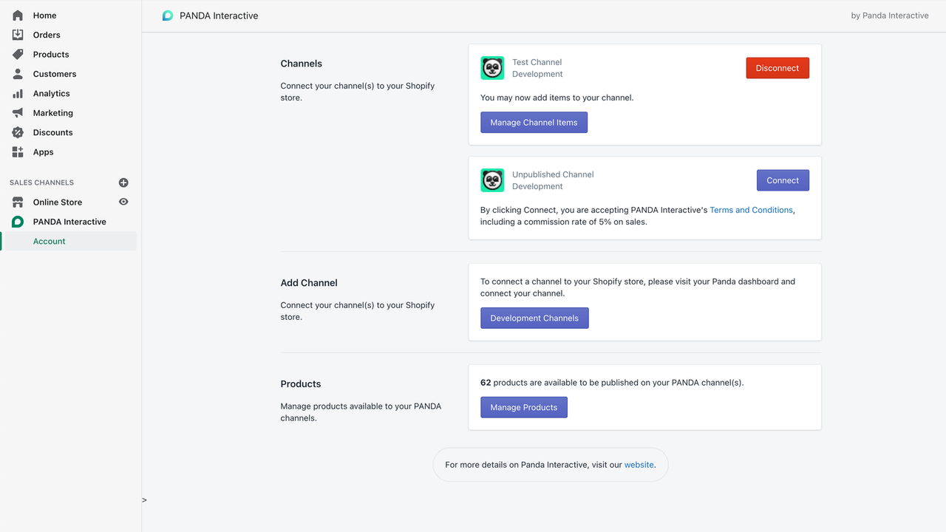Open the Analytics section

point(49,93)
